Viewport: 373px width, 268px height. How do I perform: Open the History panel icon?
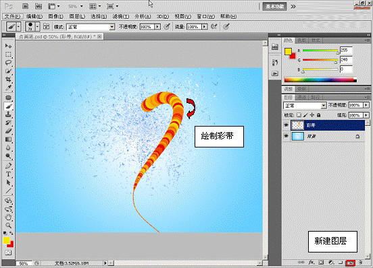pos(275,63)
